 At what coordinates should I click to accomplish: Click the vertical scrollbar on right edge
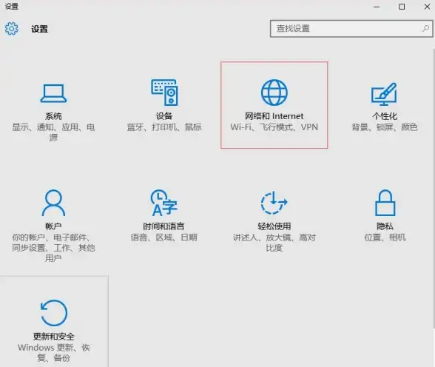434,189
